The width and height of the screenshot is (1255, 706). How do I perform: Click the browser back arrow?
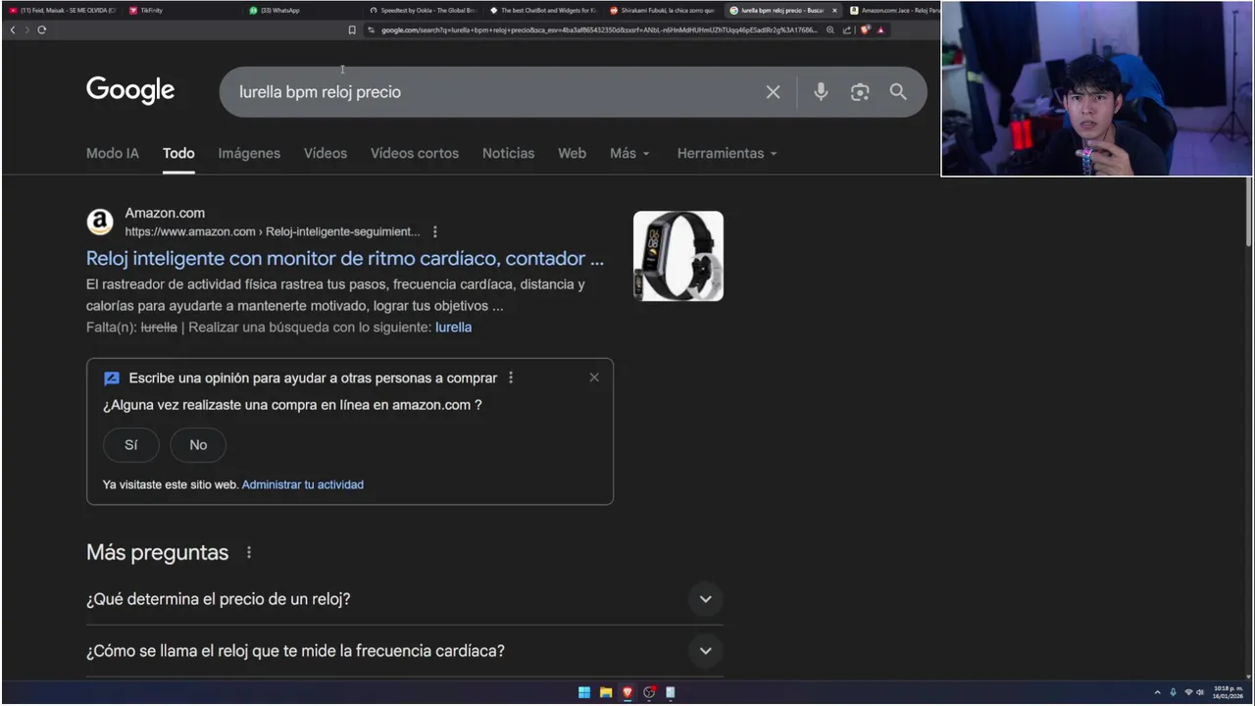pos(13,30)
